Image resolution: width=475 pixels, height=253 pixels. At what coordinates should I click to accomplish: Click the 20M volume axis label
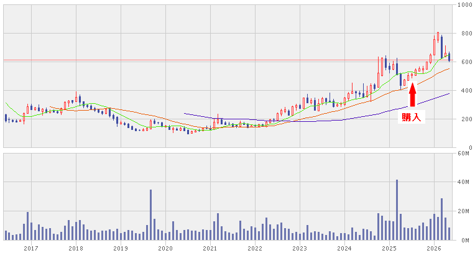463,211
